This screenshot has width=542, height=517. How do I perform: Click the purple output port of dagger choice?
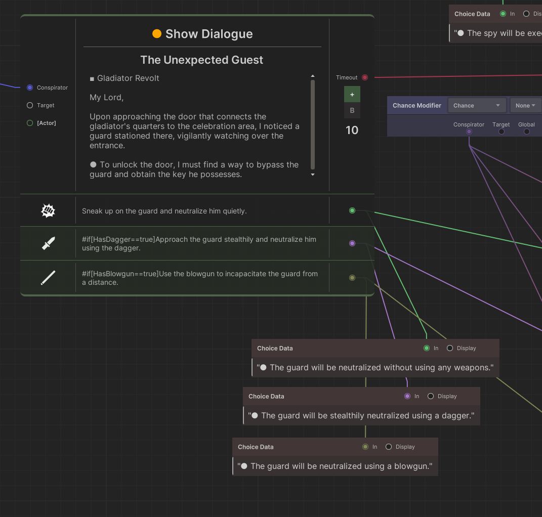click(352, 243)
